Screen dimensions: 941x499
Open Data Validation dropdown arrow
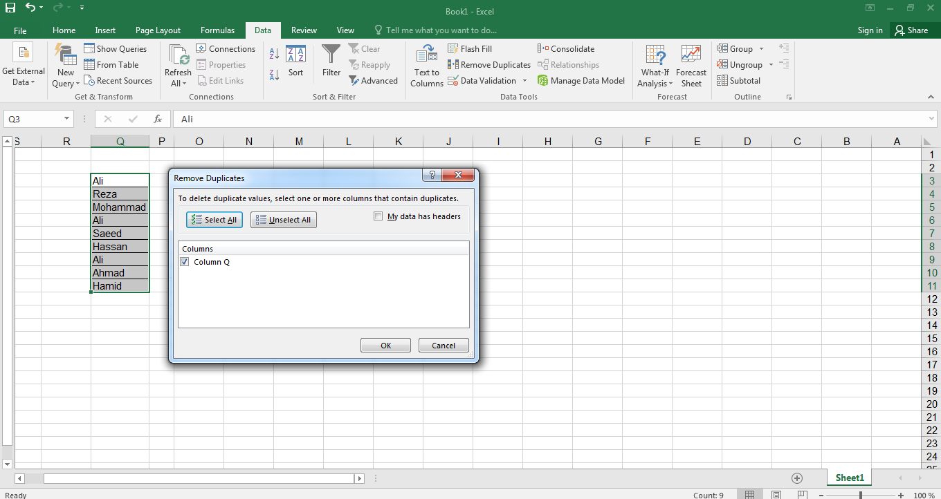(524, 81)
